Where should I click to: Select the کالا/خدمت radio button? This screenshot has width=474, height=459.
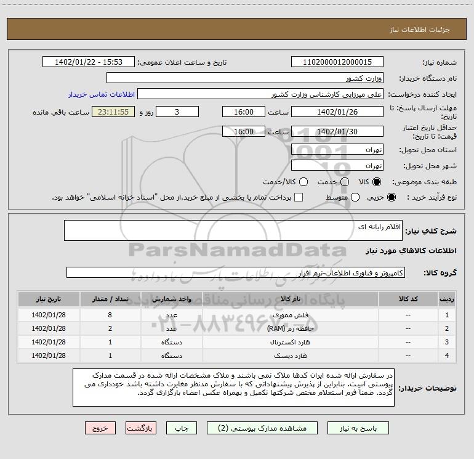303,182
